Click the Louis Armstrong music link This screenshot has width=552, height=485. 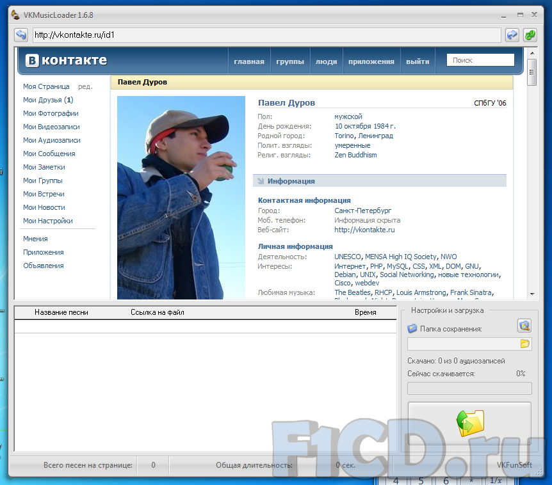421,292
